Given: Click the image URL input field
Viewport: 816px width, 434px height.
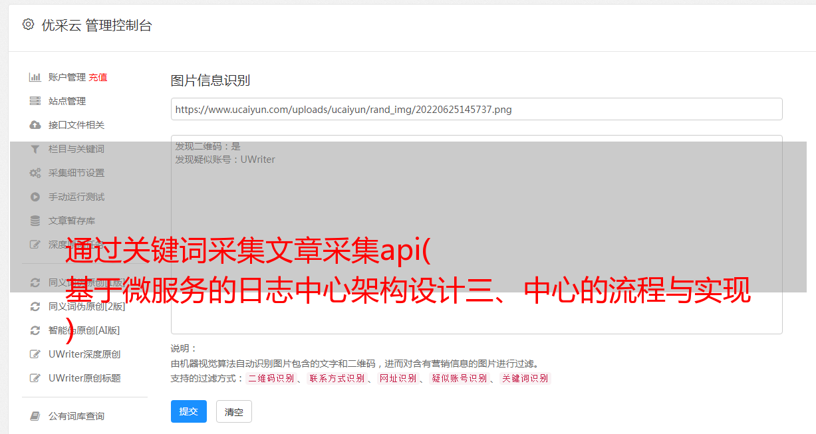Looking at the screenshot, I should 476,109.
